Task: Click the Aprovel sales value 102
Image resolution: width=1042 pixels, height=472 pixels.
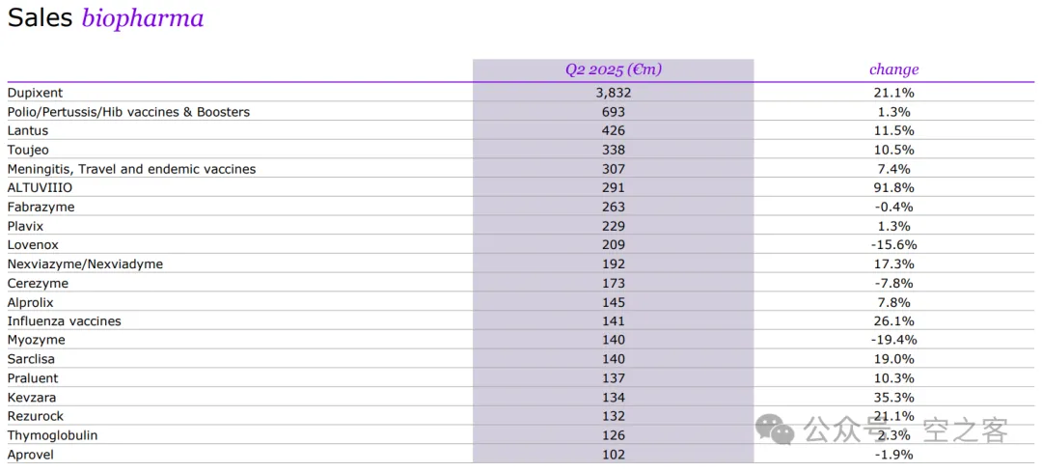Action: click(613, 455)
